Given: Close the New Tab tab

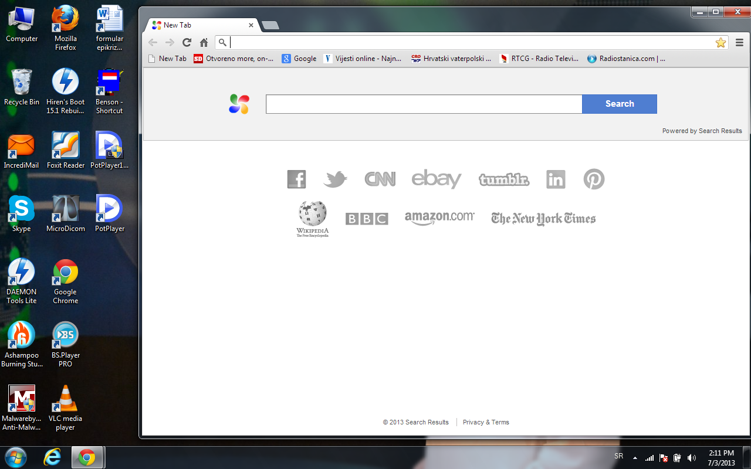Looking at the screenshot, I should pyautogui.click(x=251, y=25).
